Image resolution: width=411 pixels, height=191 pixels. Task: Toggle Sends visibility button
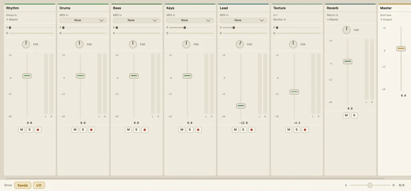[x=23, y=185]
